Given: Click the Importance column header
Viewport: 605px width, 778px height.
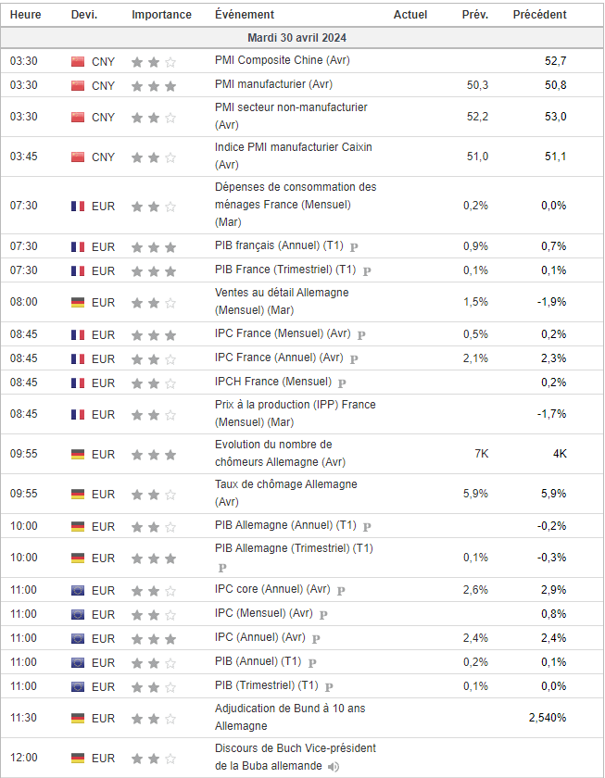Looking at the screenshot, I should point(161,15).
